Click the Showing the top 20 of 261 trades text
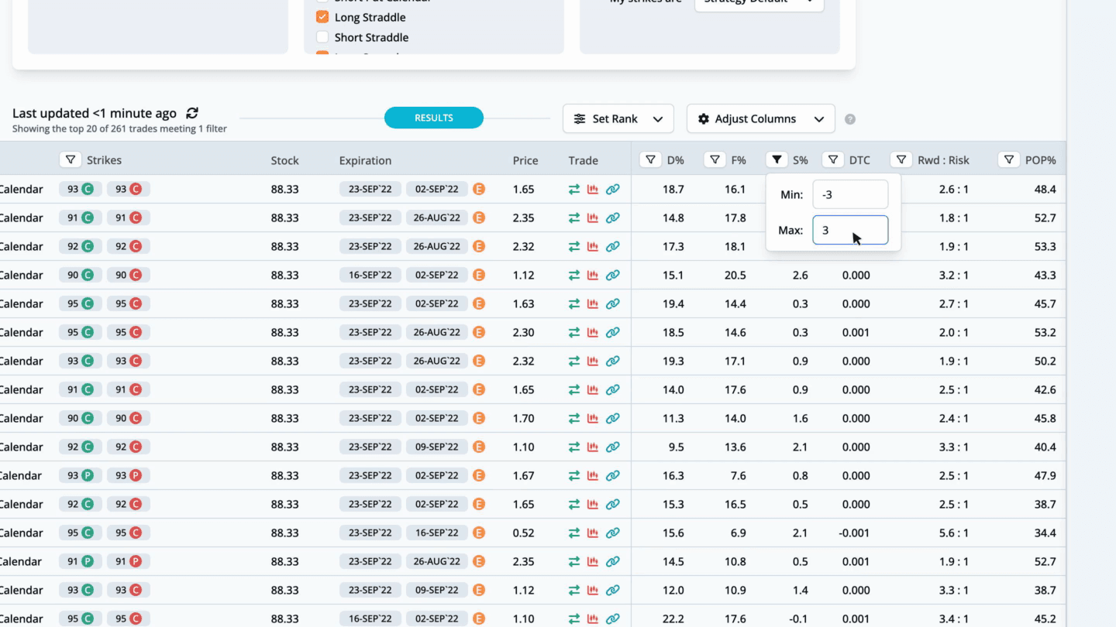Screen dimensions: 1116x627 point(119,128)
